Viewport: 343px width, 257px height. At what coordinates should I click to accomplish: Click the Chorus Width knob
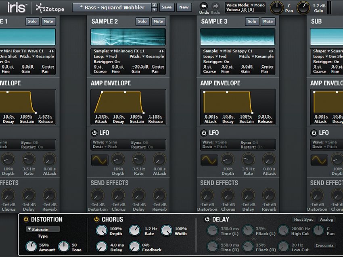pos(167,230)
